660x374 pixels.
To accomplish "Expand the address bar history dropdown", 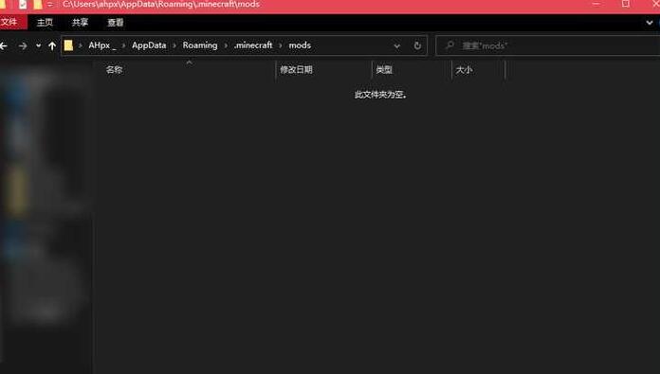I will coord(396,45).
